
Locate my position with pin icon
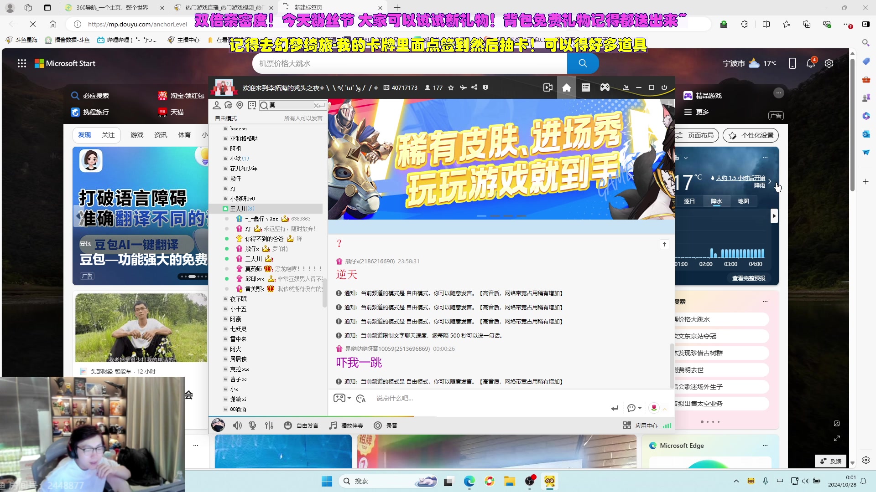point(240,105)
